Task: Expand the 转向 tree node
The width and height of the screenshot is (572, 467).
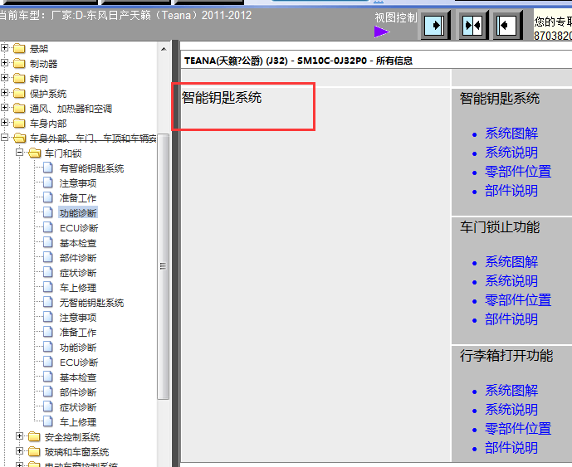Action: pos(4,78)
